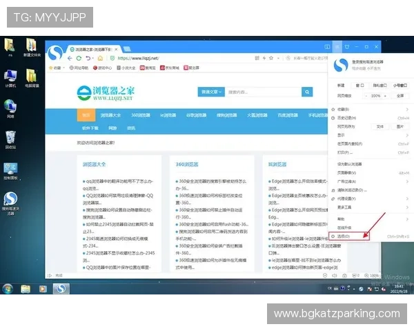Open the article QQ浏览器中的图片保存位置在哪里
Screen dimensions: 414x331
click(118, 268)
